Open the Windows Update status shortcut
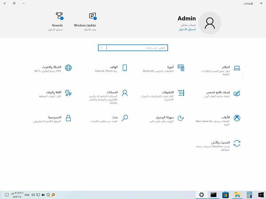 click(85, 22)
